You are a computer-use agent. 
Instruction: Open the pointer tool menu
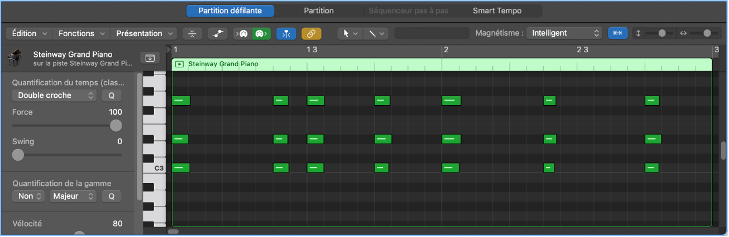[x=349, y=33]
